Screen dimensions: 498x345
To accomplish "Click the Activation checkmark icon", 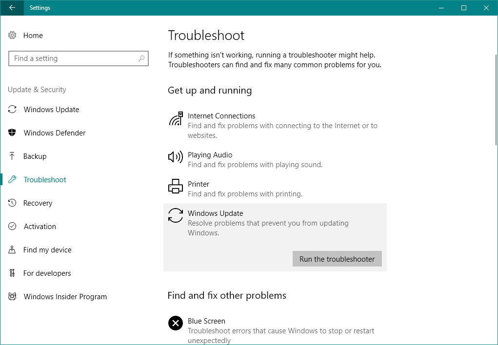I will [x=12, y=226].
